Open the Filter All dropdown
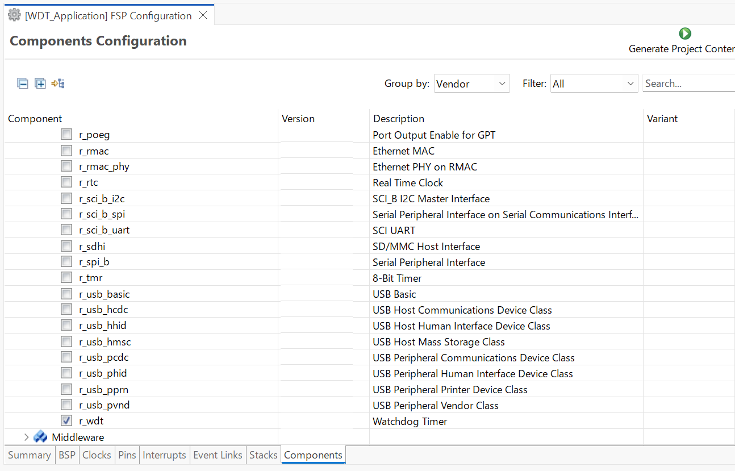 click(594, 84)
